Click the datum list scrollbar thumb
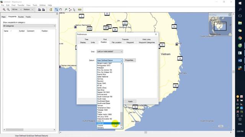This screenshot has height=137, width=245. (121, 119)
